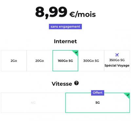Image resolution: width=131 pixels, height=121 pixels.
Task: Select the 5G speed option
Action: (x=98, y=103)
